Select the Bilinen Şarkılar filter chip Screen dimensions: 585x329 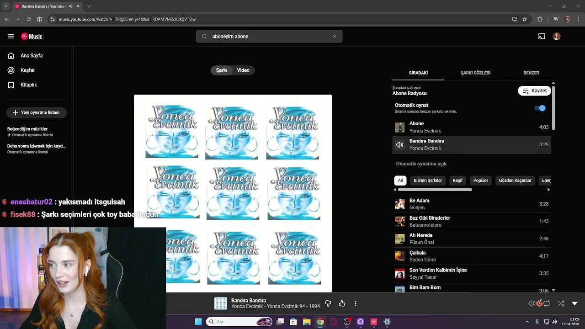tap(428, 180)
